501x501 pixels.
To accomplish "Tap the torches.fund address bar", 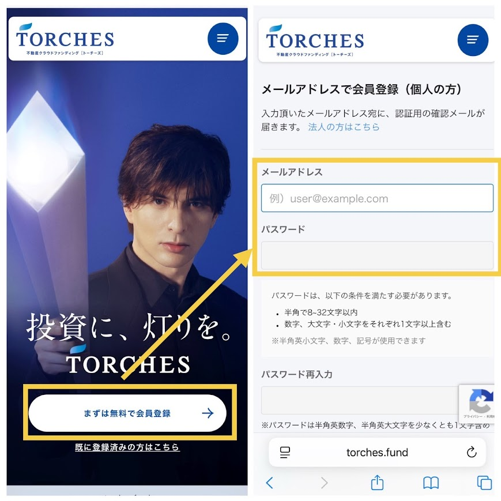I will [x=377, y=452].
